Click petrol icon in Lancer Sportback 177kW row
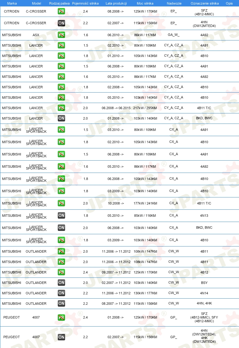This screenshot has width=239, height=348. [x=61, y=203]
